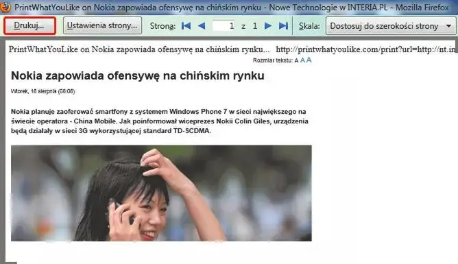Go to next page arrow icon

268,26
